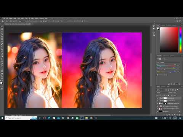Click the delete layer trash icon in Layers

[180, 115]
